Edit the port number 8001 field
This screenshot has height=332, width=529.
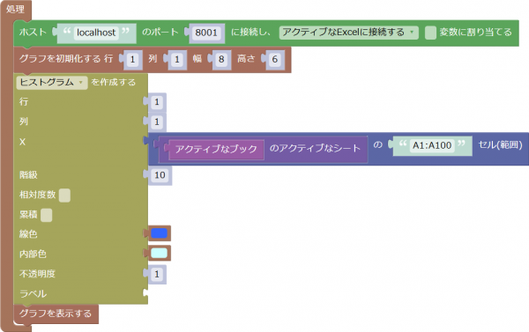[206, 33]
